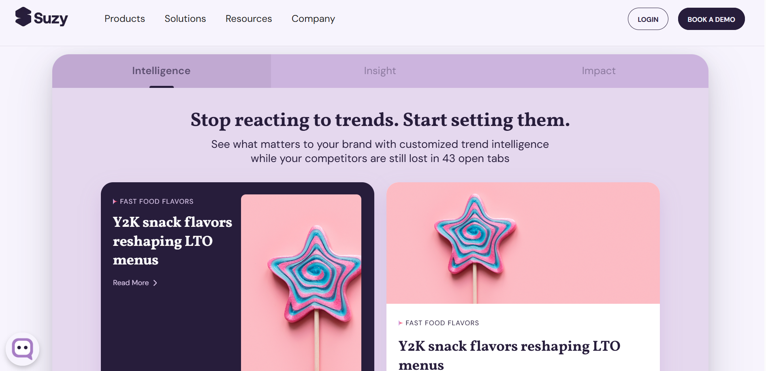Click triangle marker beside dark card category

point(115,201)
